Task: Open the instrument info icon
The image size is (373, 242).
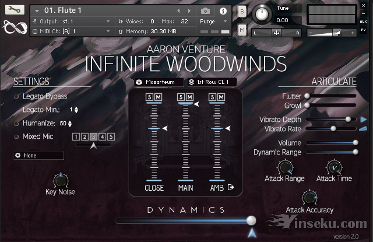Action: (x=223, y=10)
